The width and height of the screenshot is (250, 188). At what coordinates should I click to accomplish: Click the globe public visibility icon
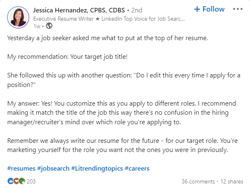50,26
